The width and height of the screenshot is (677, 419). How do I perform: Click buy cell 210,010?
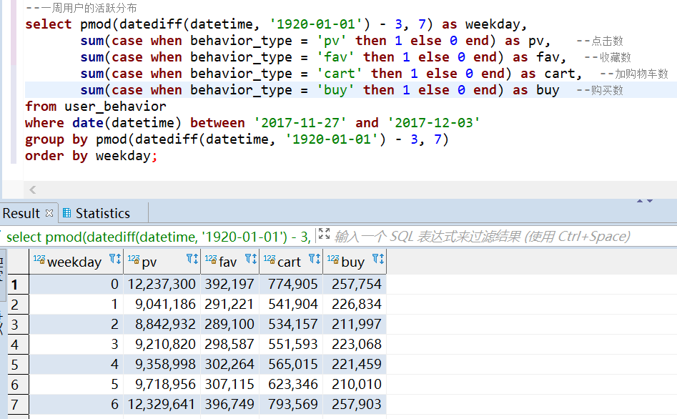(355, 384)
